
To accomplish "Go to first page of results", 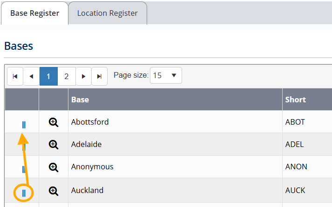I will [15, 76].
